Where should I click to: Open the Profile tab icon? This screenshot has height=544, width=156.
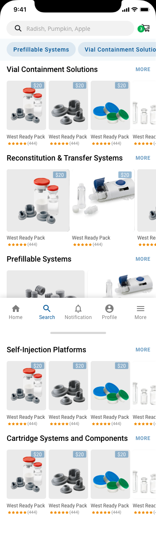109,312
